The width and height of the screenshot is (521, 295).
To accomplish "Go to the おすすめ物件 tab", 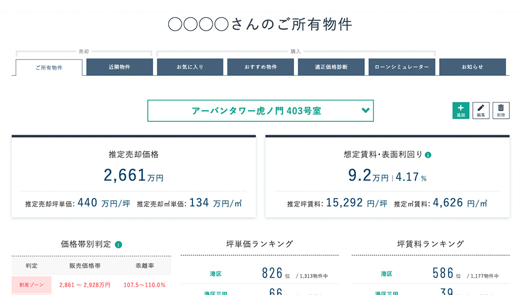I will coord(260,67).
